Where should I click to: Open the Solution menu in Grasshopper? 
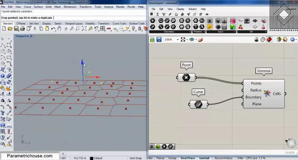pos(192,9)
